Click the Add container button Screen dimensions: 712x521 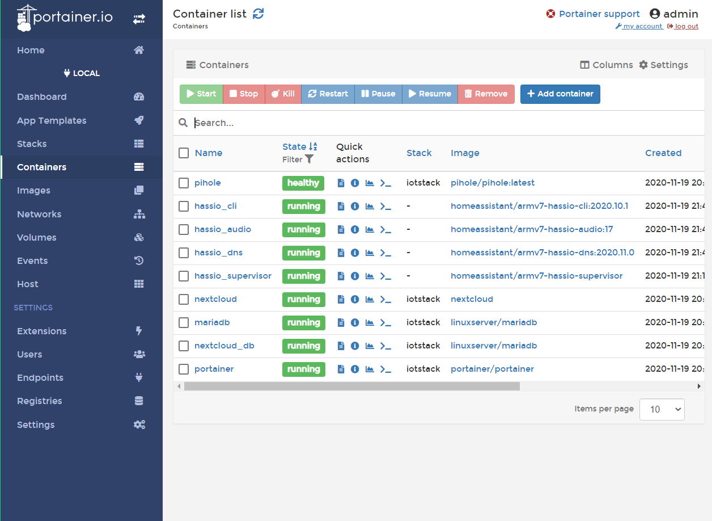(x=560, y=94)
